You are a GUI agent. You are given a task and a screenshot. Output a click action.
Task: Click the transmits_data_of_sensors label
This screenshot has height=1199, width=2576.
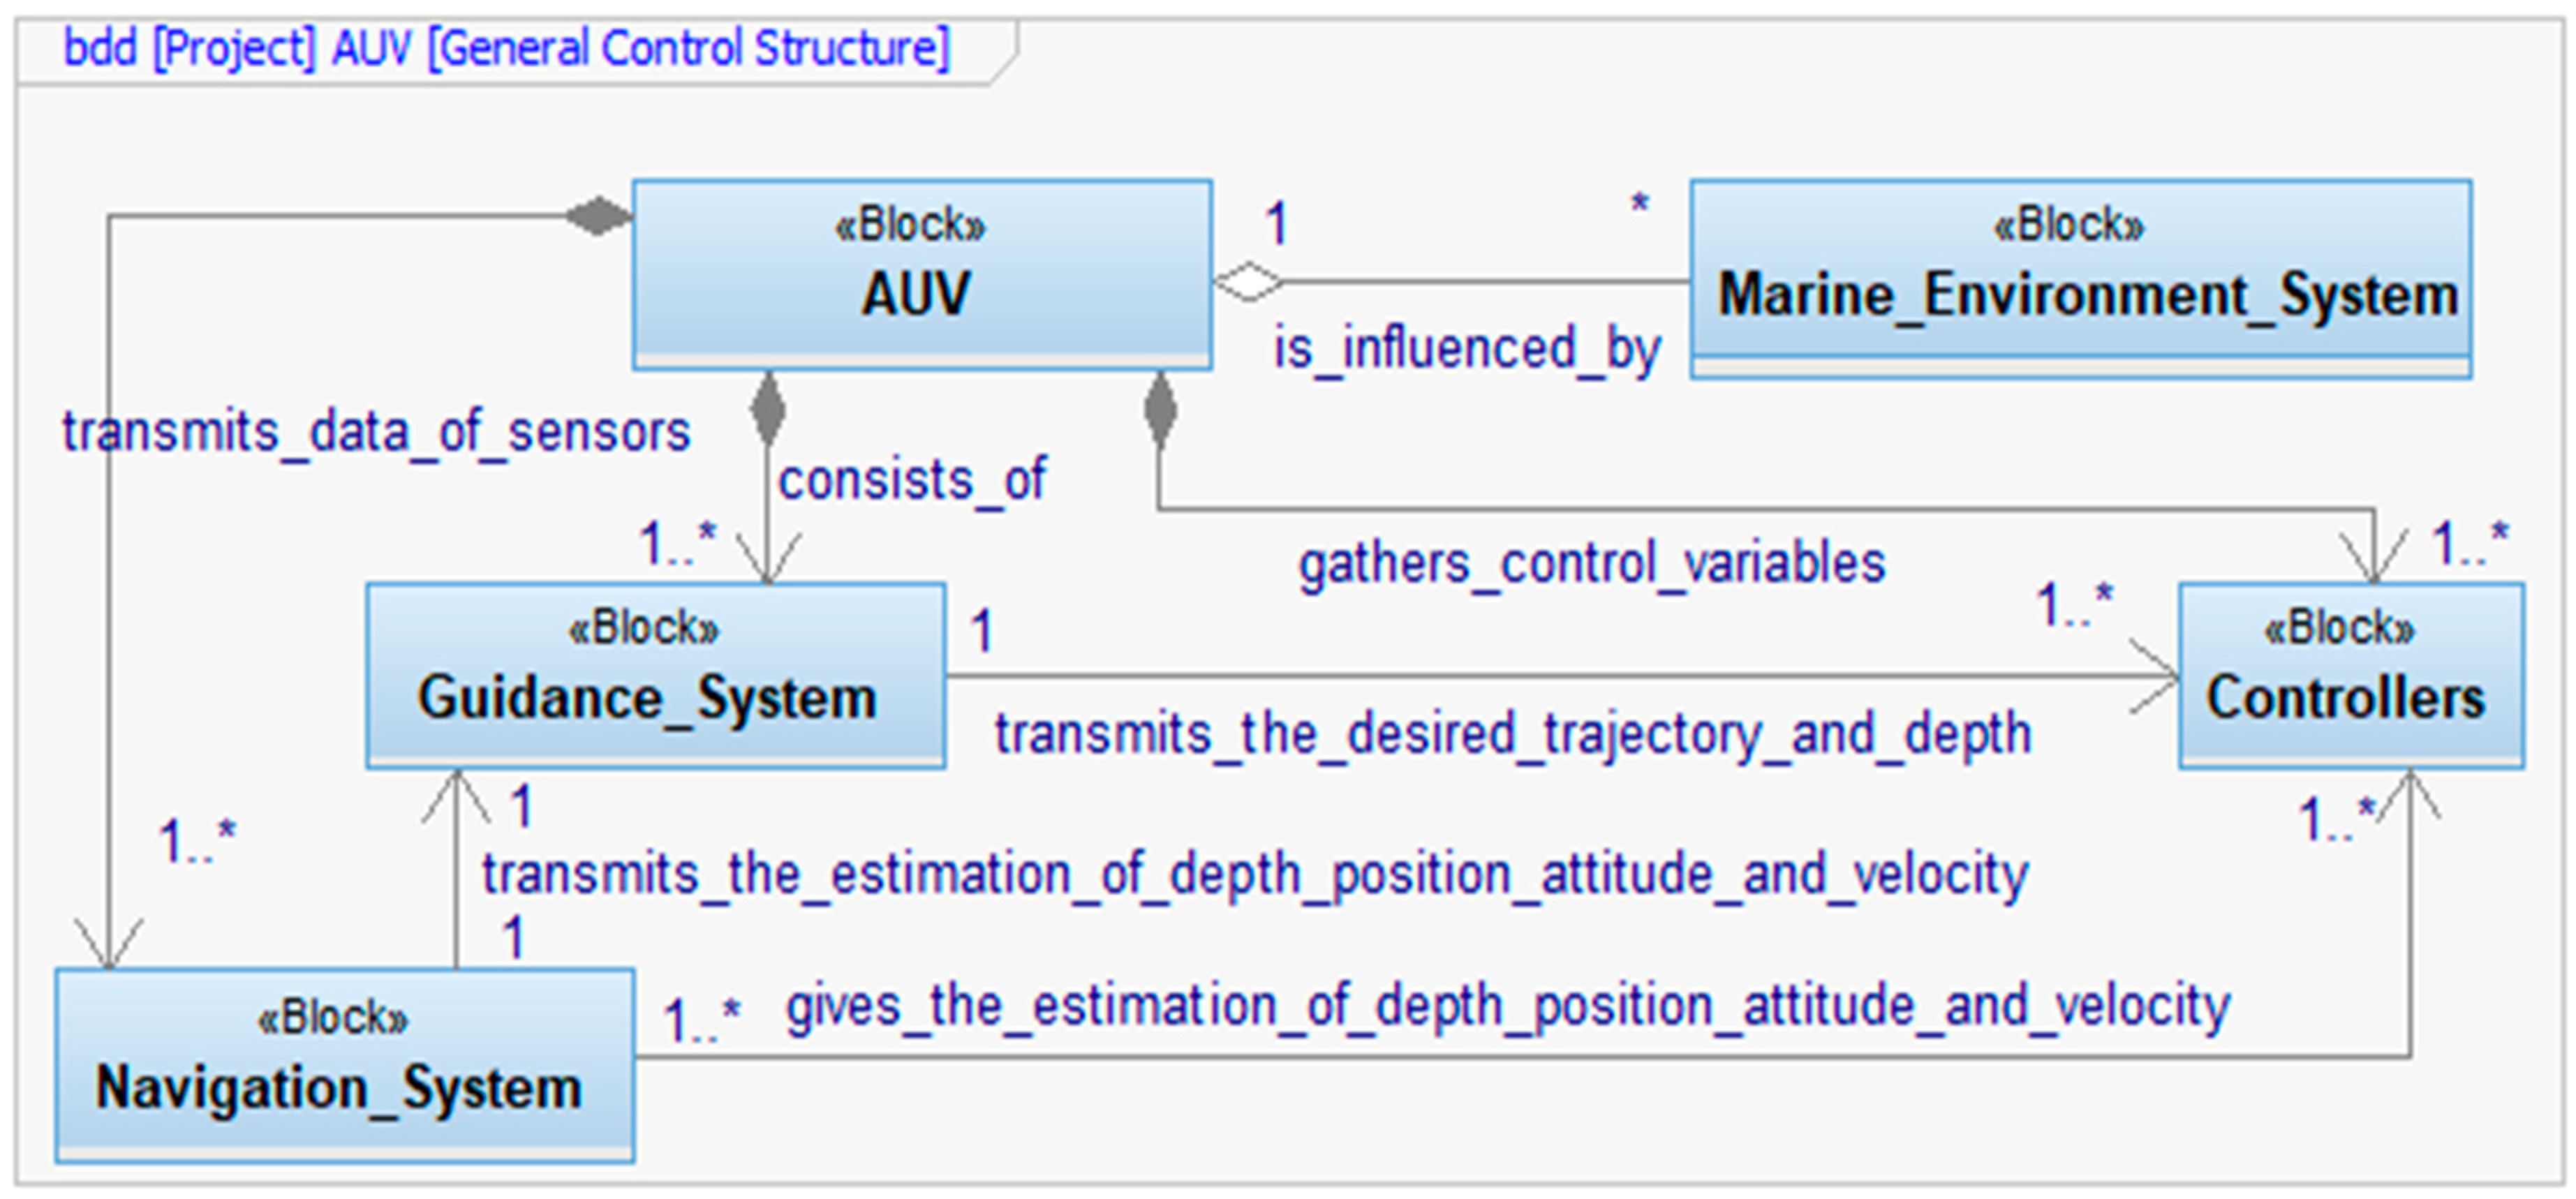click(376, 432)
